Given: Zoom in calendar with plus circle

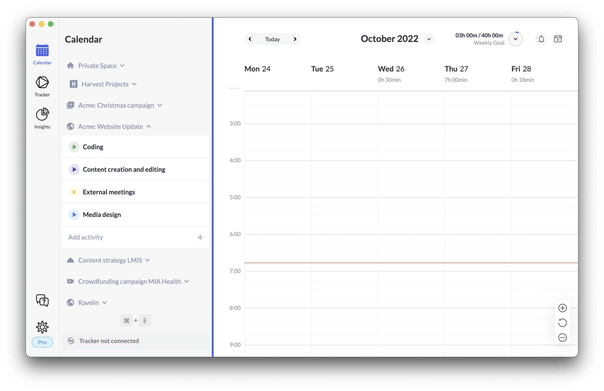Looking at the screenshot, I should [x=562, y=308].
